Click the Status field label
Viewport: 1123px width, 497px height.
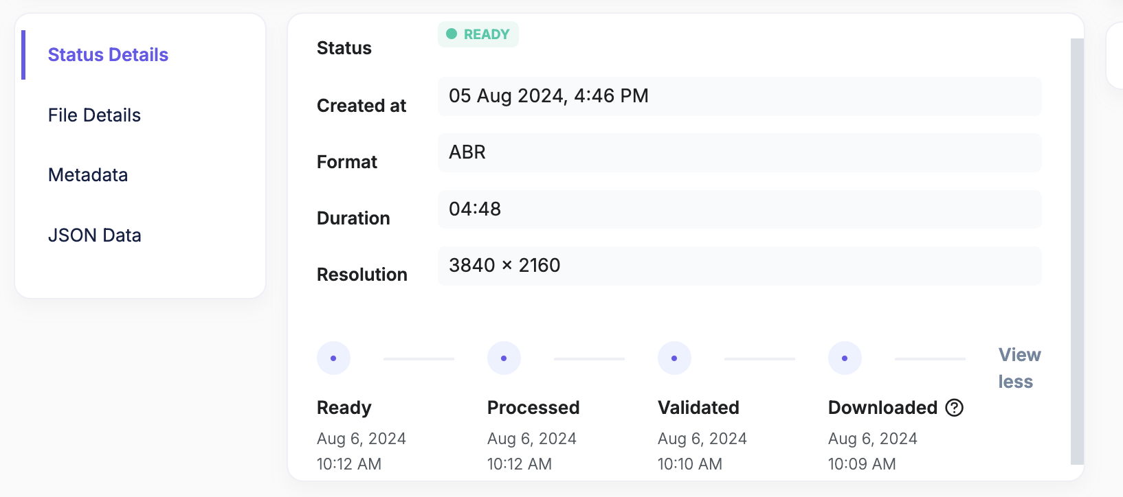click(x=344, y=48)
